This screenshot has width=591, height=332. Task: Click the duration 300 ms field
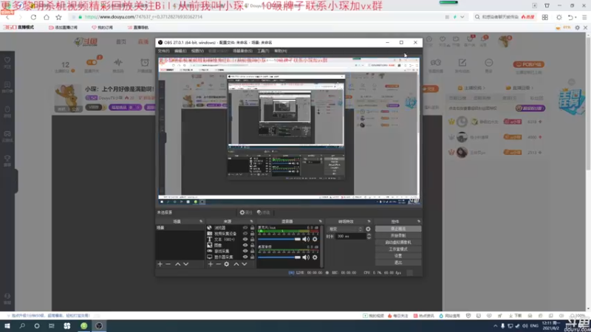click(351, 236)
